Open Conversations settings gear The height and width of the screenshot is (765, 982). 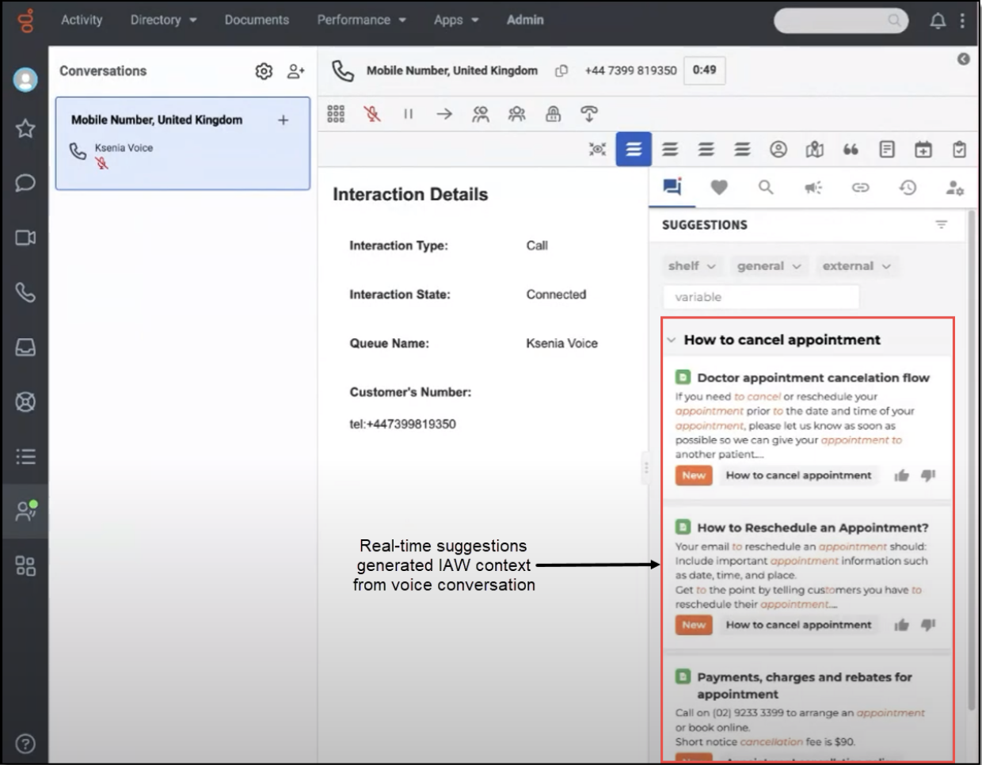(264, 71)
